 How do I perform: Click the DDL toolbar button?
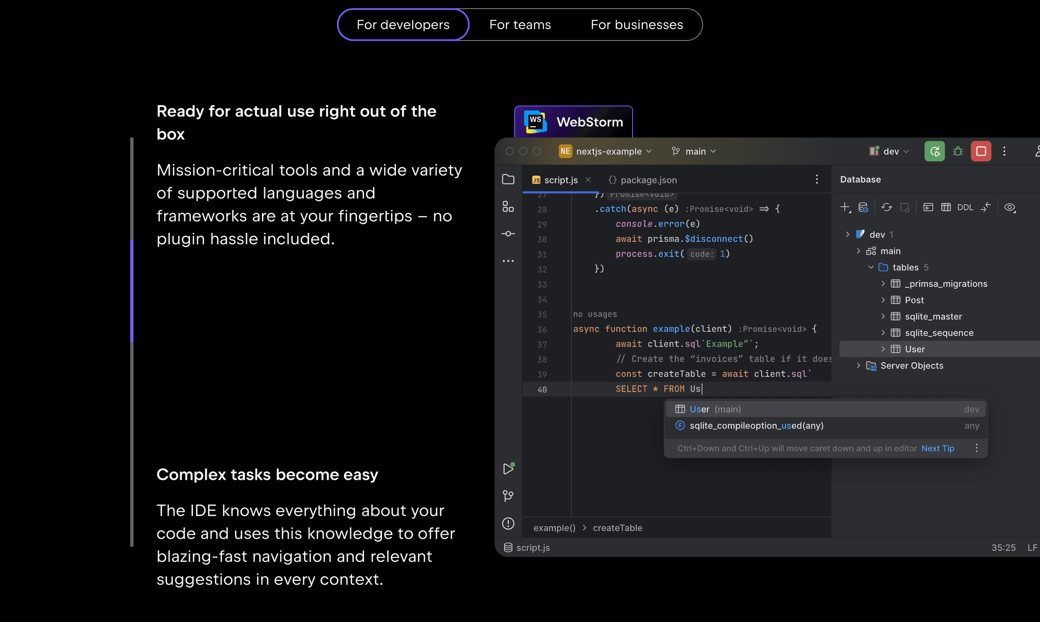pyautogui.click(x=965, y=207)
